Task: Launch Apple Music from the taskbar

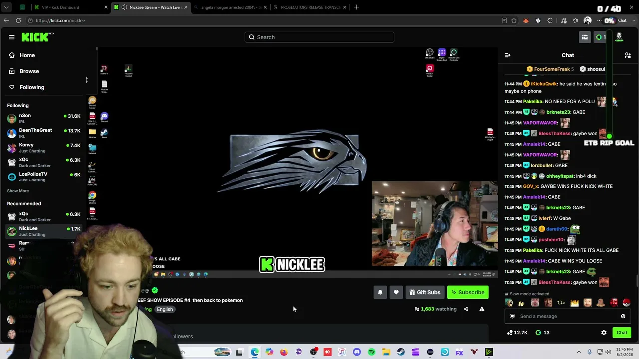Action: [342, 352]
